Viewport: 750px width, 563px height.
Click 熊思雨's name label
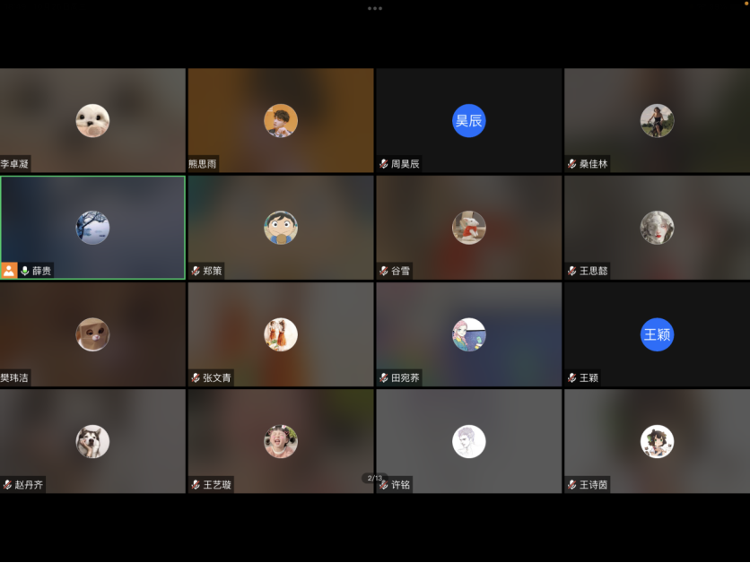pyautogui.click(x=202, y=164)
